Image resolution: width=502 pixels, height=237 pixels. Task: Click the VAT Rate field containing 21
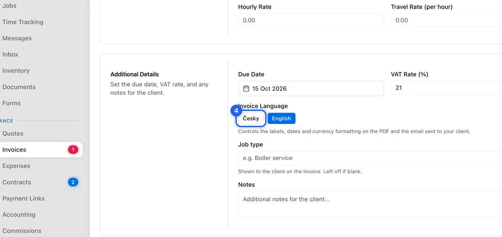446,88
